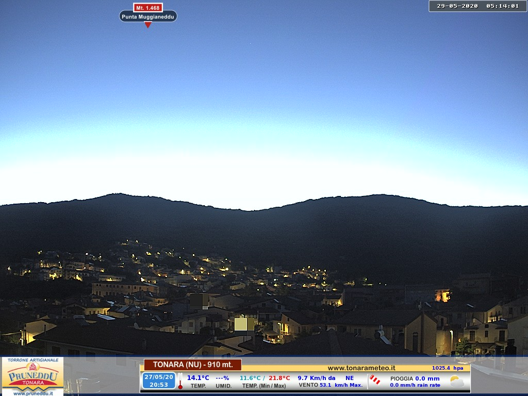
Task: Click the Mt. 1.468 altitude tag
Action: click(x=148, y=7)
